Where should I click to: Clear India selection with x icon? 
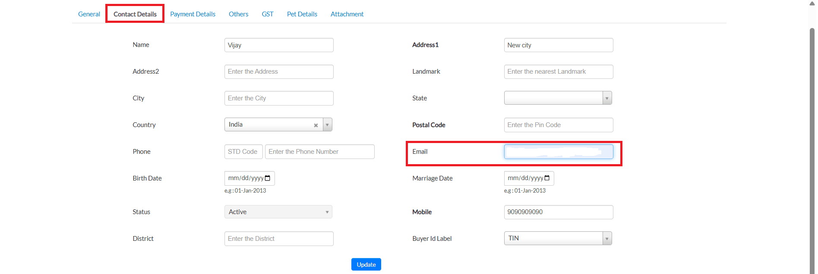click(x=316, y=125)
